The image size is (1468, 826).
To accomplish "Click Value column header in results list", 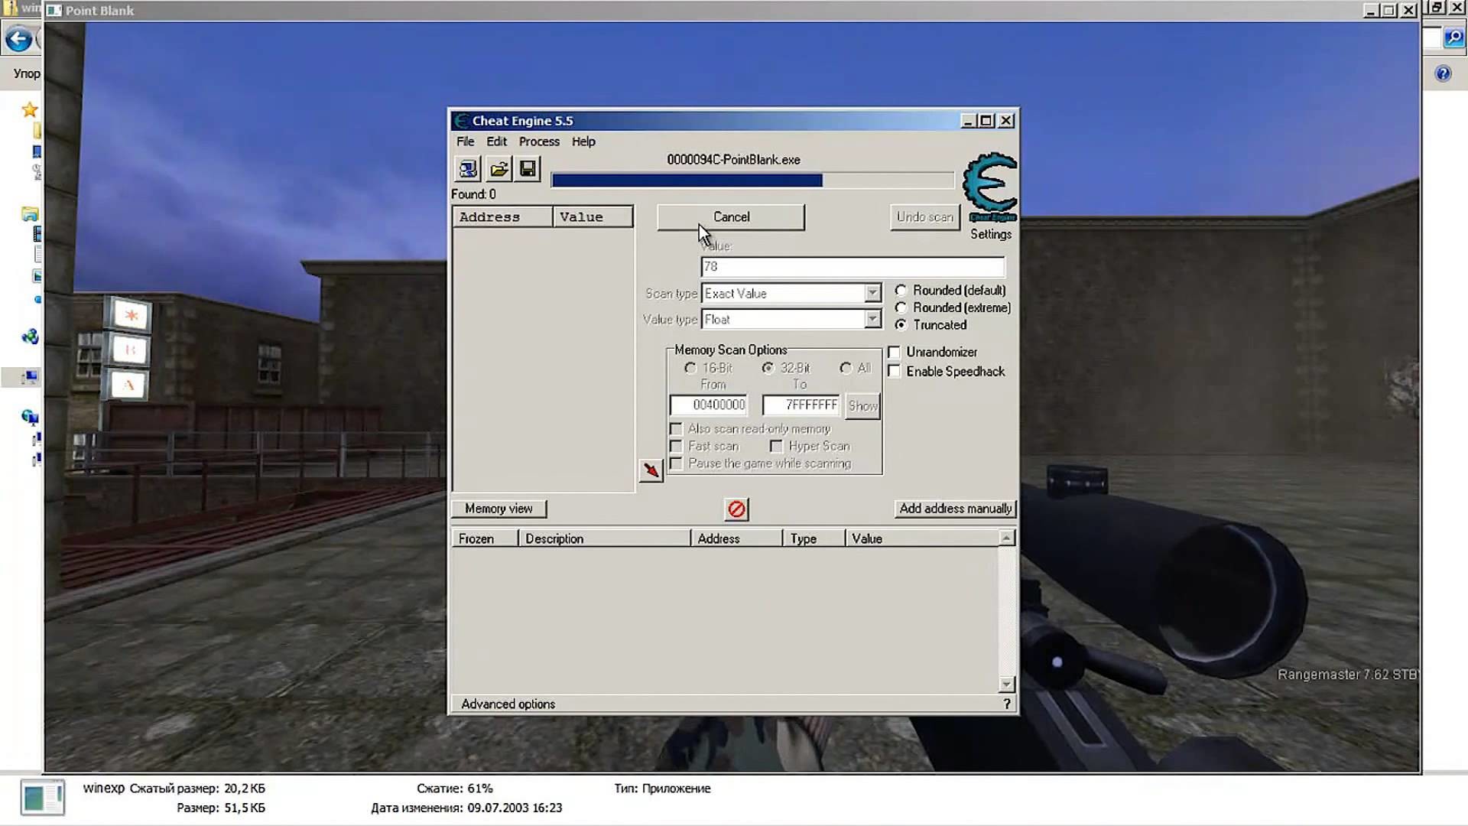I will pos(593,217).
